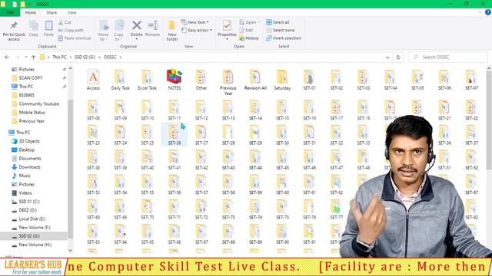The height and width of the screenshot is (276, 492).
Task: Open Documents in sidebar
Action: (30, 159)
